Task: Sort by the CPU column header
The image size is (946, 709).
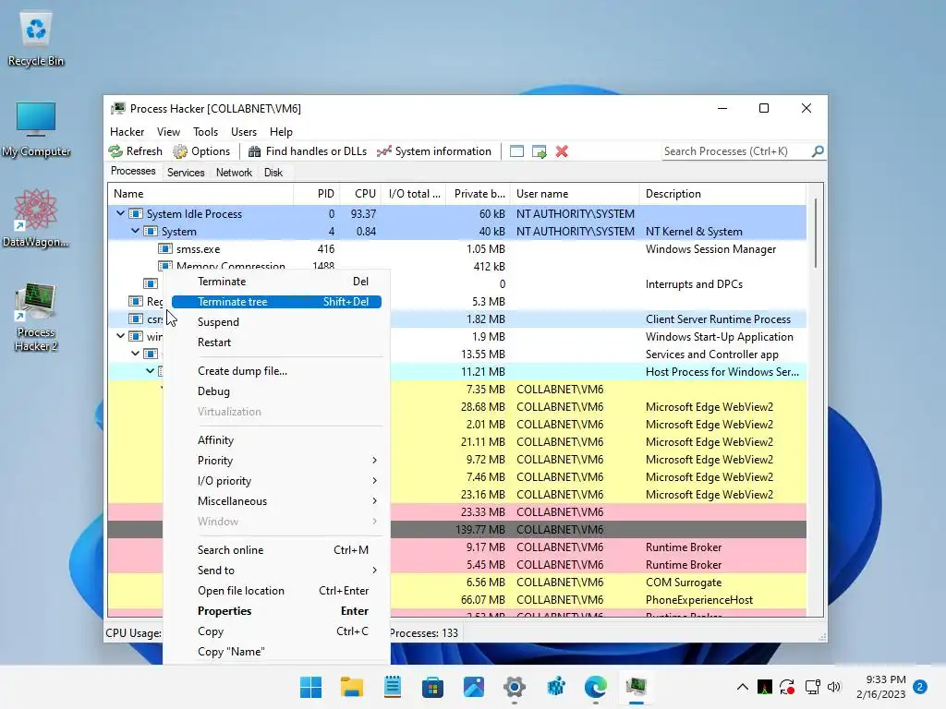Action: coord(360,194)
